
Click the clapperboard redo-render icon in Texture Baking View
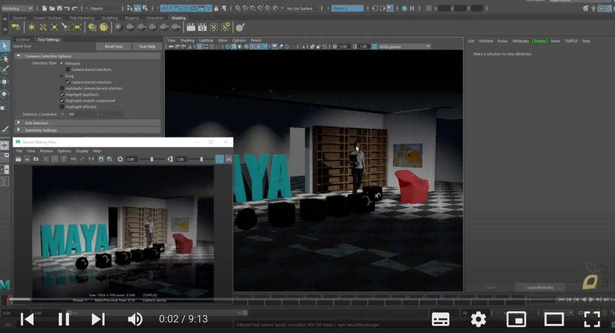pos(18,159)
